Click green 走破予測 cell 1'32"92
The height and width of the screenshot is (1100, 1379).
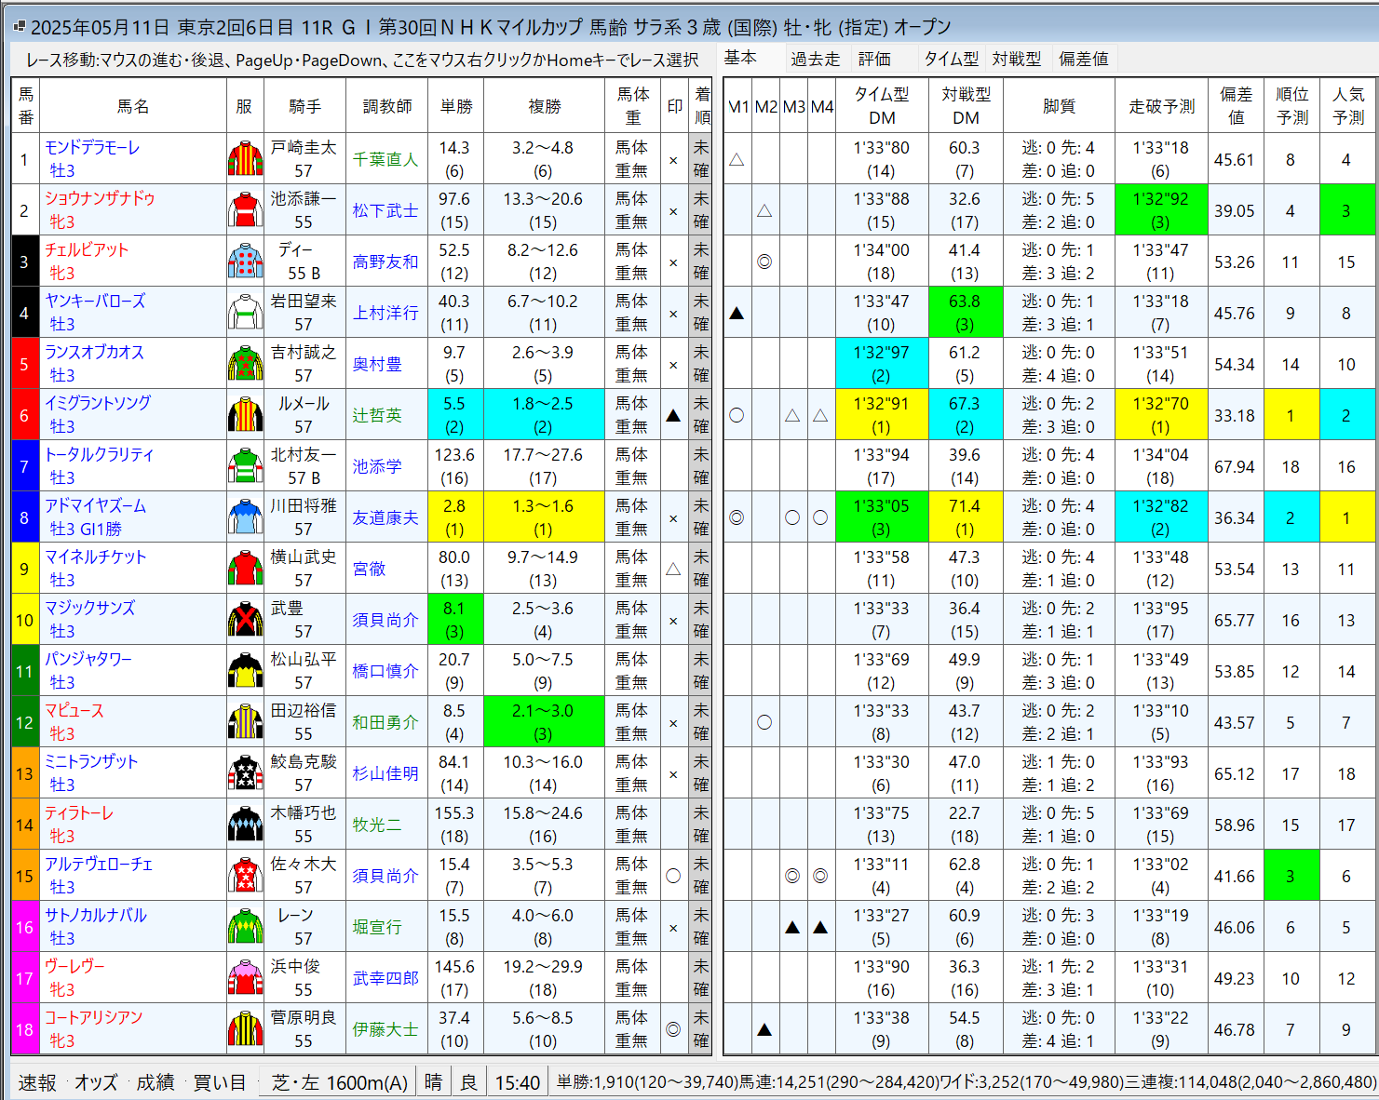tap(1161, 210)
